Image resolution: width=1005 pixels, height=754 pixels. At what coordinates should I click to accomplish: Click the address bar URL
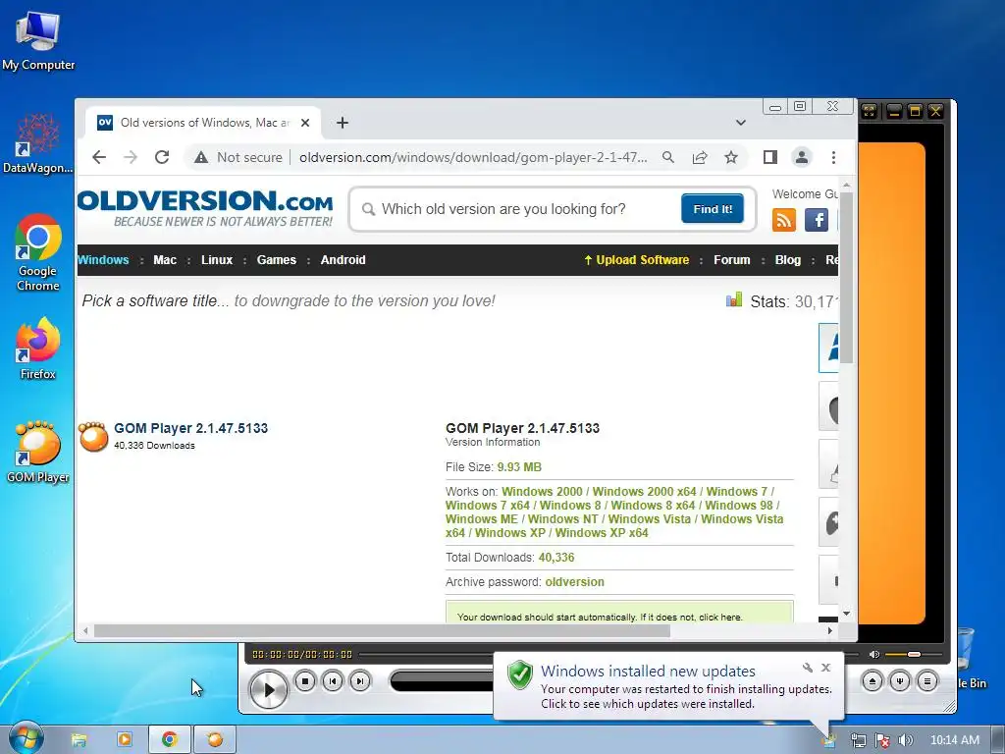(473, 157)
